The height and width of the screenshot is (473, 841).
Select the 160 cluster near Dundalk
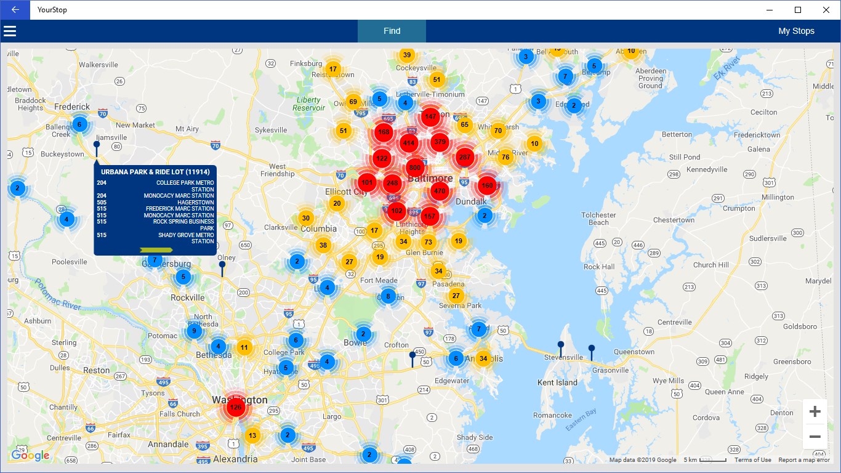487,185
